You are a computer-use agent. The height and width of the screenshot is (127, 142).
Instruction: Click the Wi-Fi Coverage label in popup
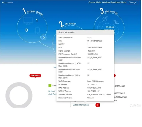click(x=64, y=81)
